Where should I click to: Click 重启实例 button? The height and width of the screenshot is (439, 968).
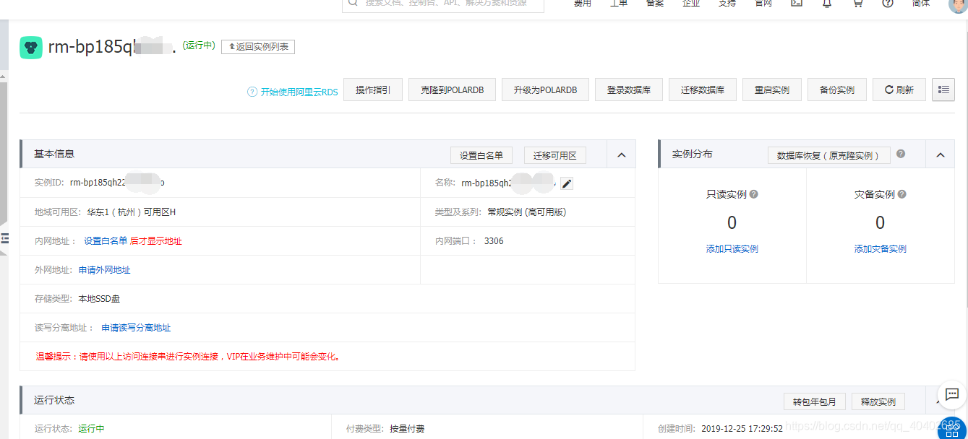772,90
